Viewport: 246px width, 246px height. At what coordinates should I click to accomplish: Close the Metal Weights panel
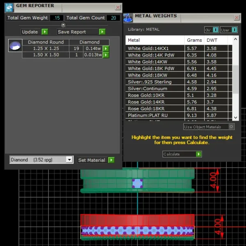(237, 17)
